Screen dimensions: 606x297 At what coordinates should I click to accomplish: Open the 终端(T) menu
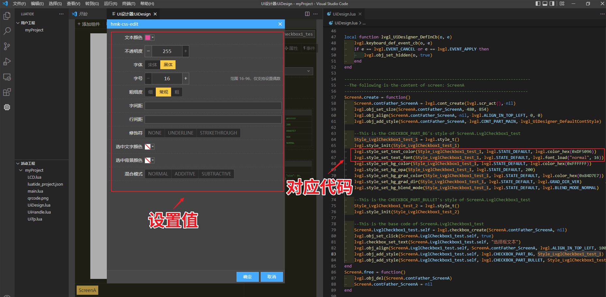point(128,4)
